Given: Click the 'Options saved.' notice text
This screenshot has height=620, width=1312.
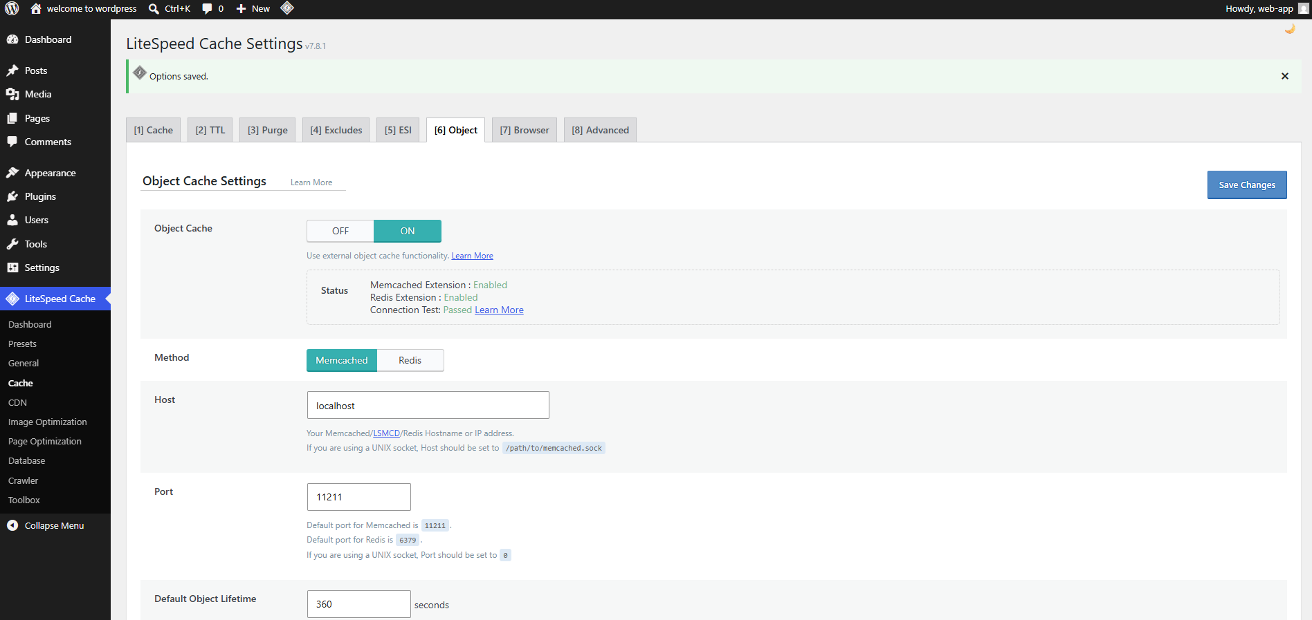Looking at the screenshot, I should (x=179, y=76).
